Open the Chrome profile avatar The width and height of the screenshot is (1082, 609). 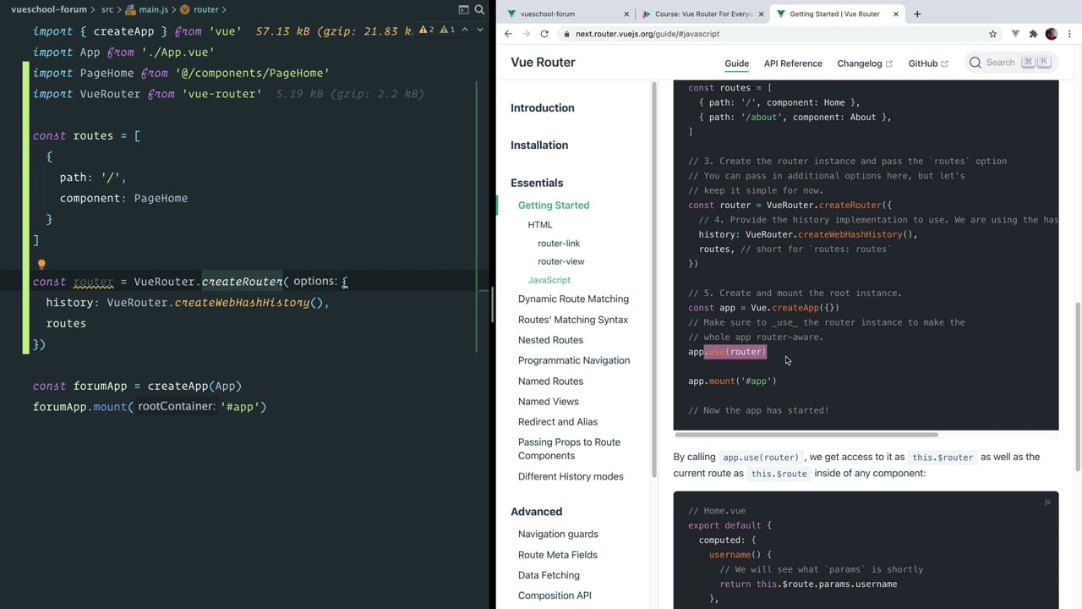(x=1052, y=34)
